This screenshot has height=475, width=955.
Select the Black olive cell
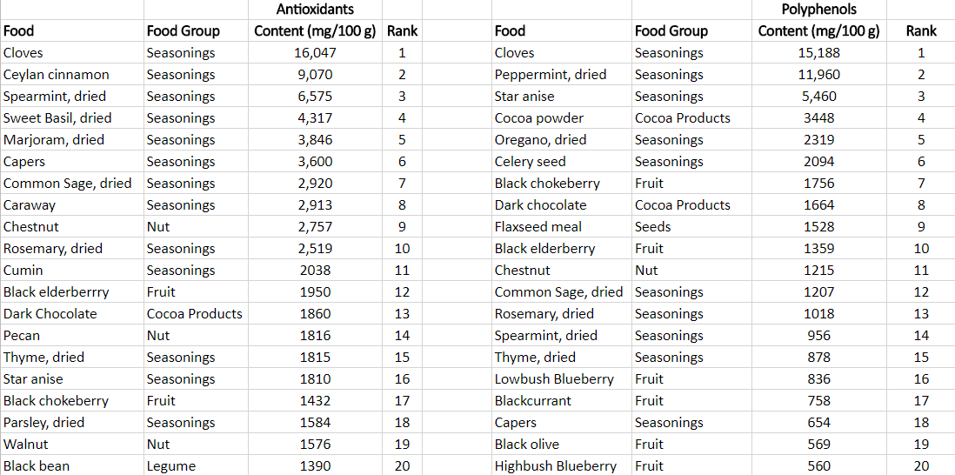tap(562, 444)
